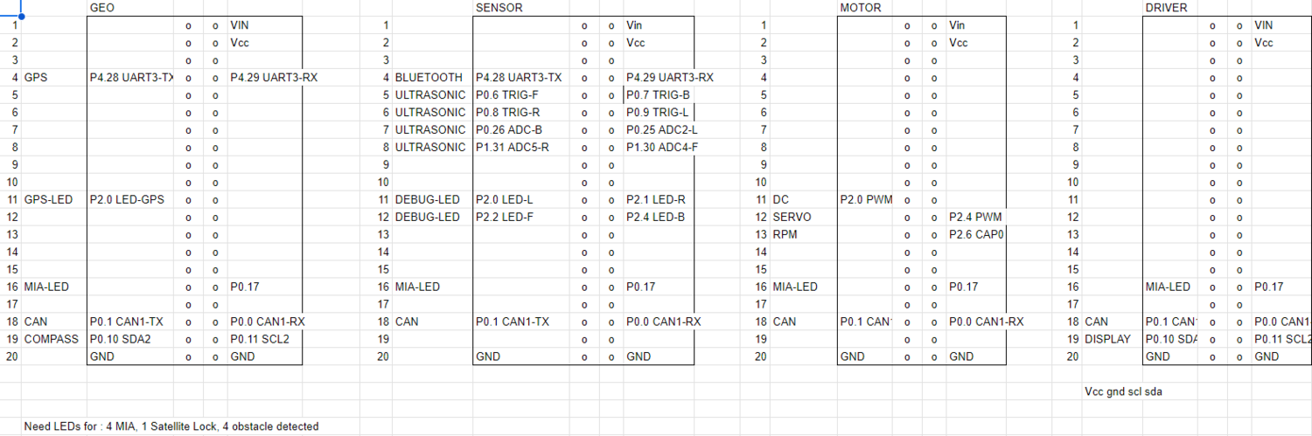
Task: Click the P0.26 ADC-B cell
Action: point(521,130)
